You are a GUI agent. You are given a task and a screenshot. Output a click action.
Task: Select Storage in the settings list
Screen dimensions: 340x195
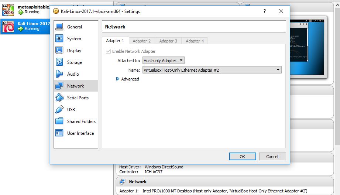(76, 62)
